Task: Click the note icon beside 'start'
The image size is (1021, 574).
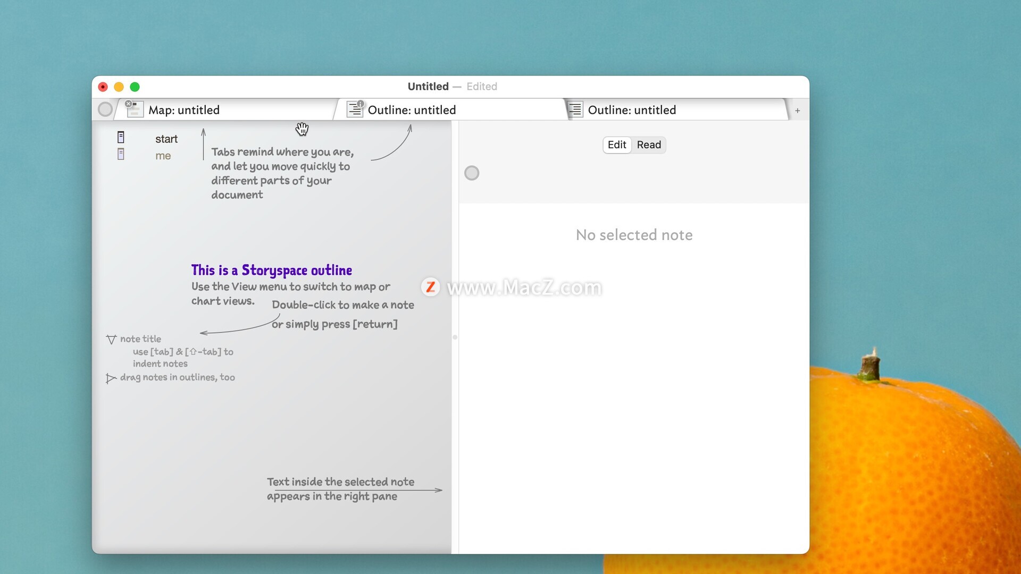Action: click(121, 138)
